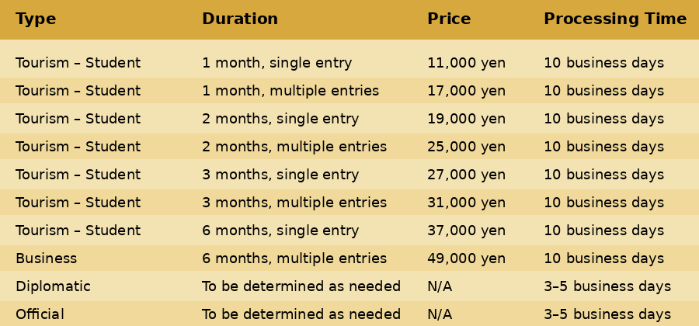699x326 pixels.
Task: Click the Business type cell
Action: click(46, 259)
